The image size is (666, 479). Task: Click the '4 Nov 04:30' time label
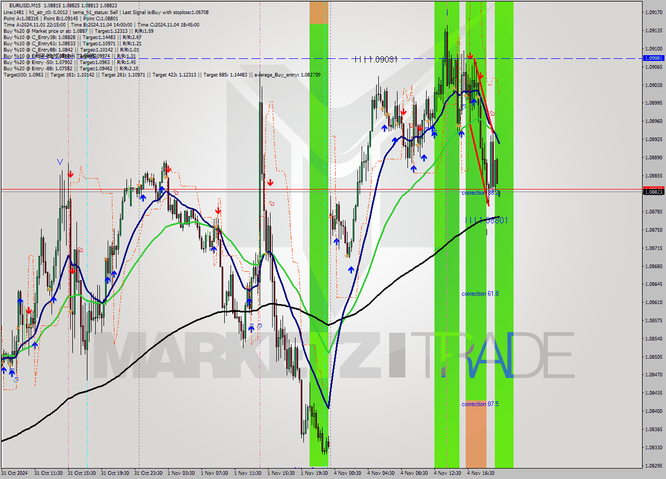[x=381, y=473]
